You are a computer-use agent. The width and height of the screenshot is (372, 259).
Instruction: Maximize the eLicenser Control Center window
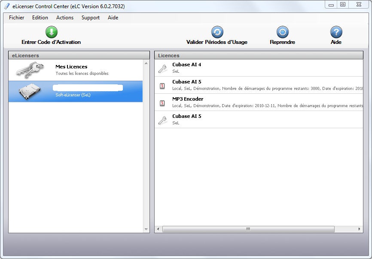(343, 4)
